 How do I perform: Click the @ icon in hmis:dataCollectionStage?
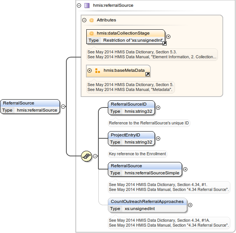(x=92, y=33)
